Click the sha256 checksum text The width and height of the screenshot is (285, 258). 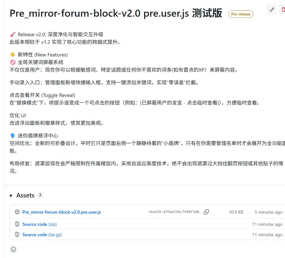(175, 212)
